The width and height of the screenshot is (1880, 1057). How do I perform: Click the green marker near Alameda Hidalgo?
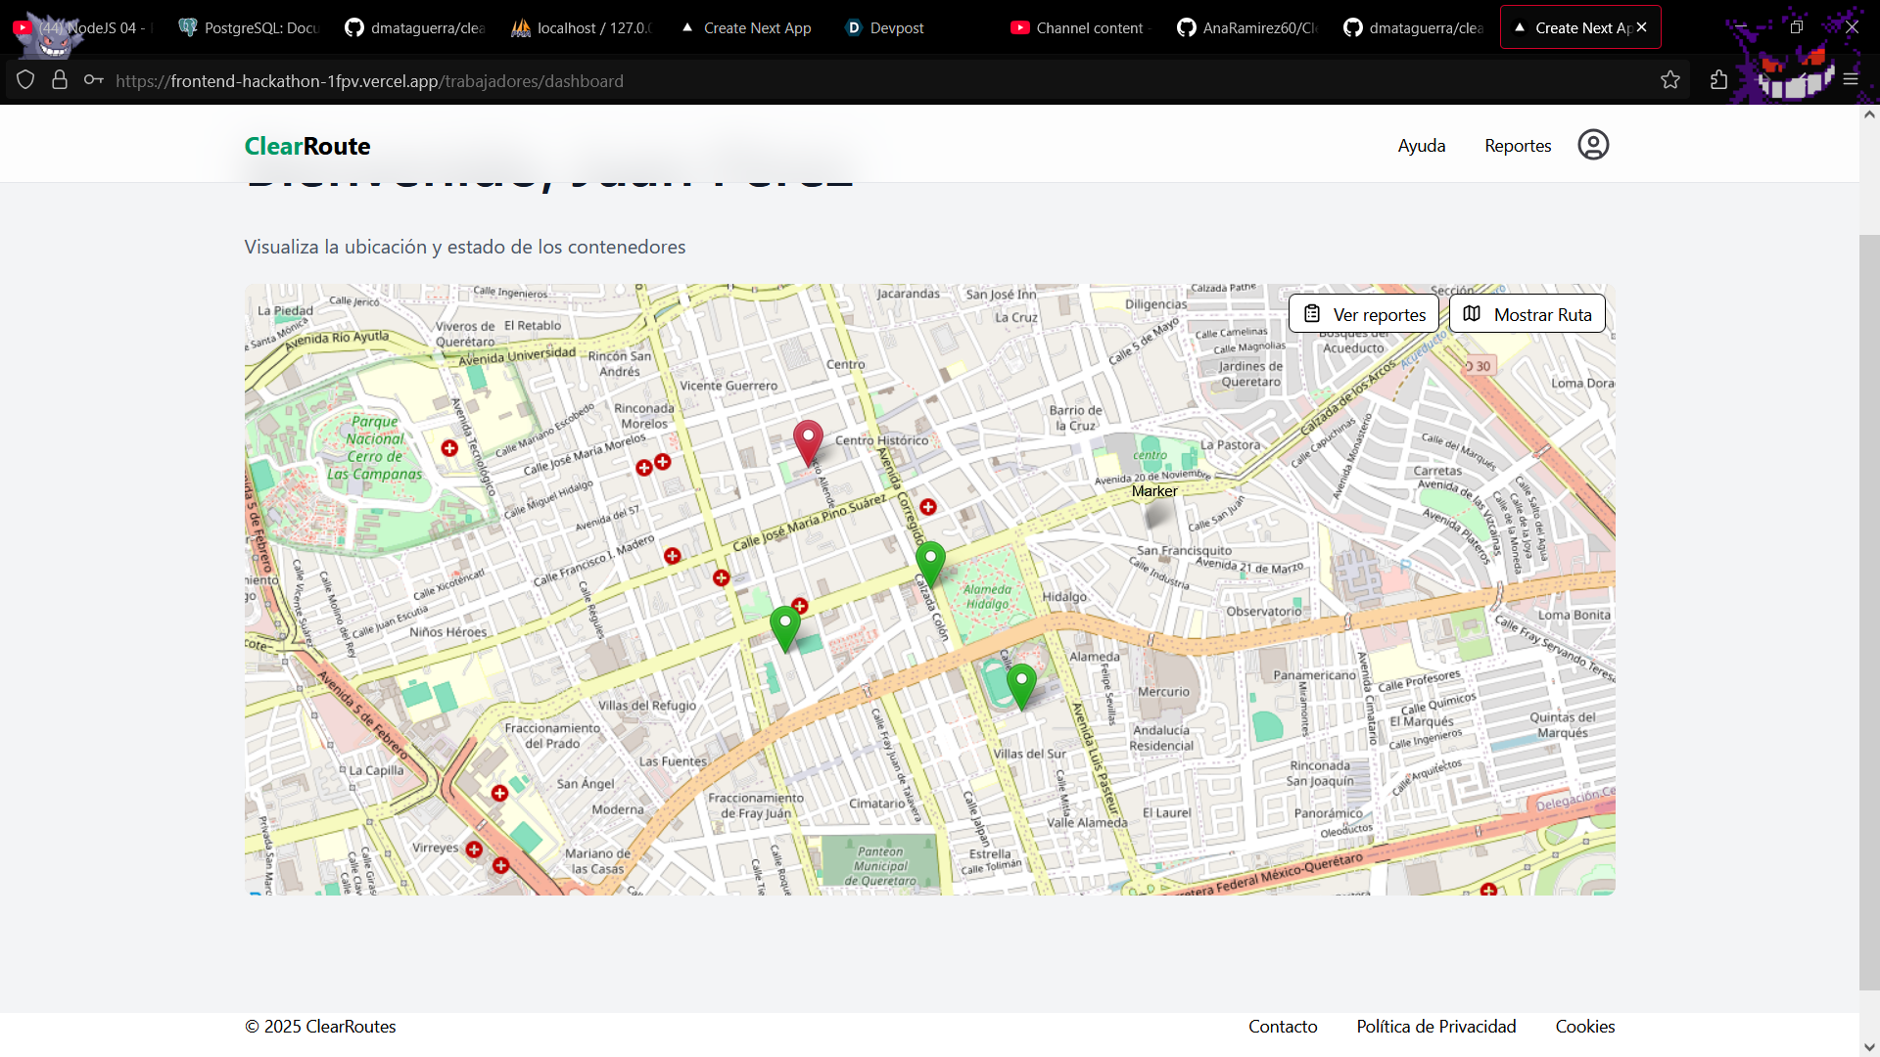930,562
